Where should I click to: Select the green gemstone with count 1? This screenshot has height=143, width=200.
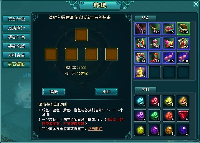click(154, 115)
